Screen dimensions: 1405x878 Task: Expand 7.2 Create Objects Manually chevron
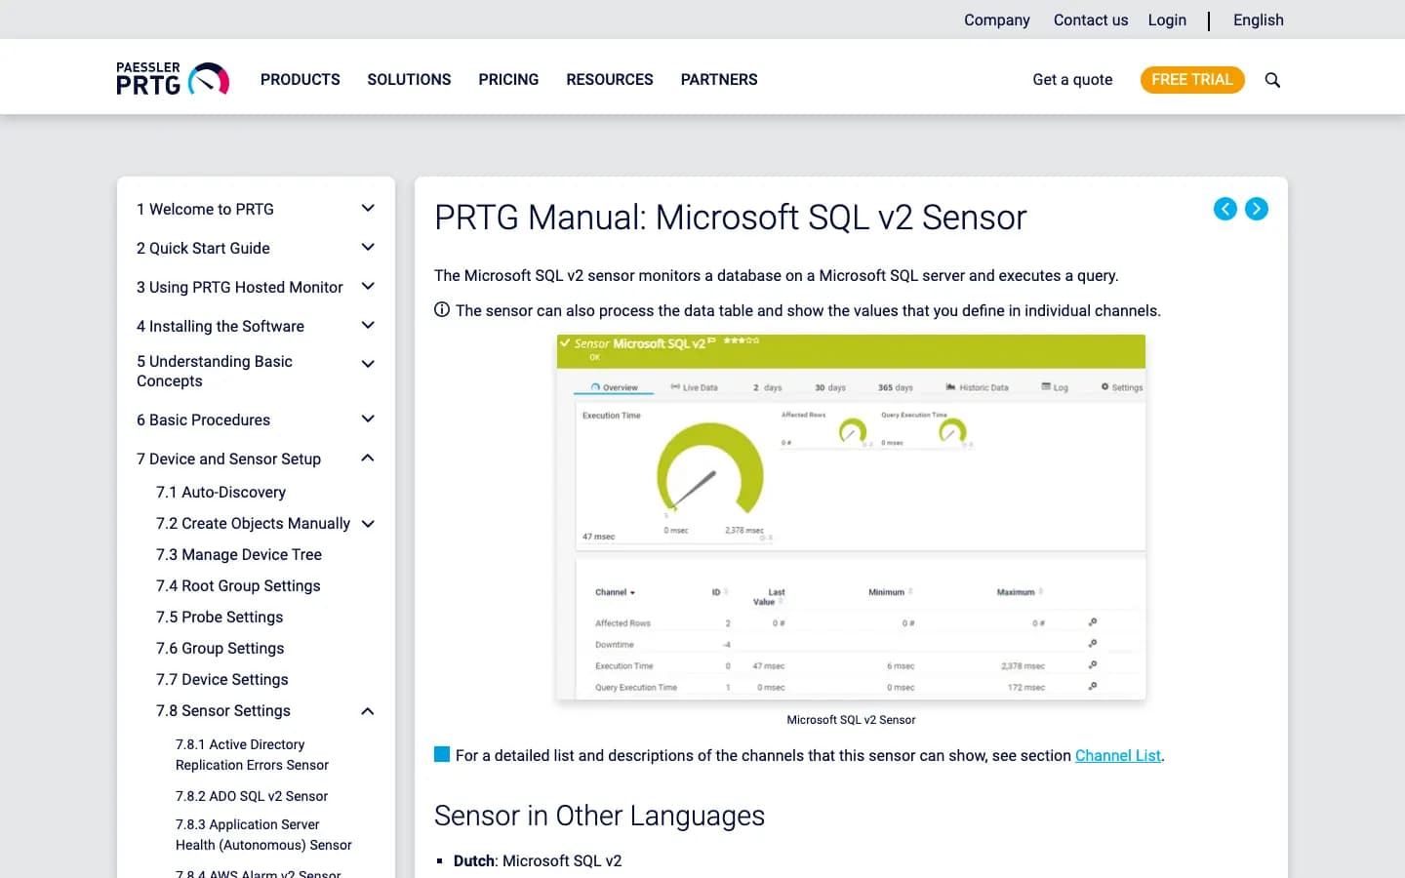click(368, 524)
